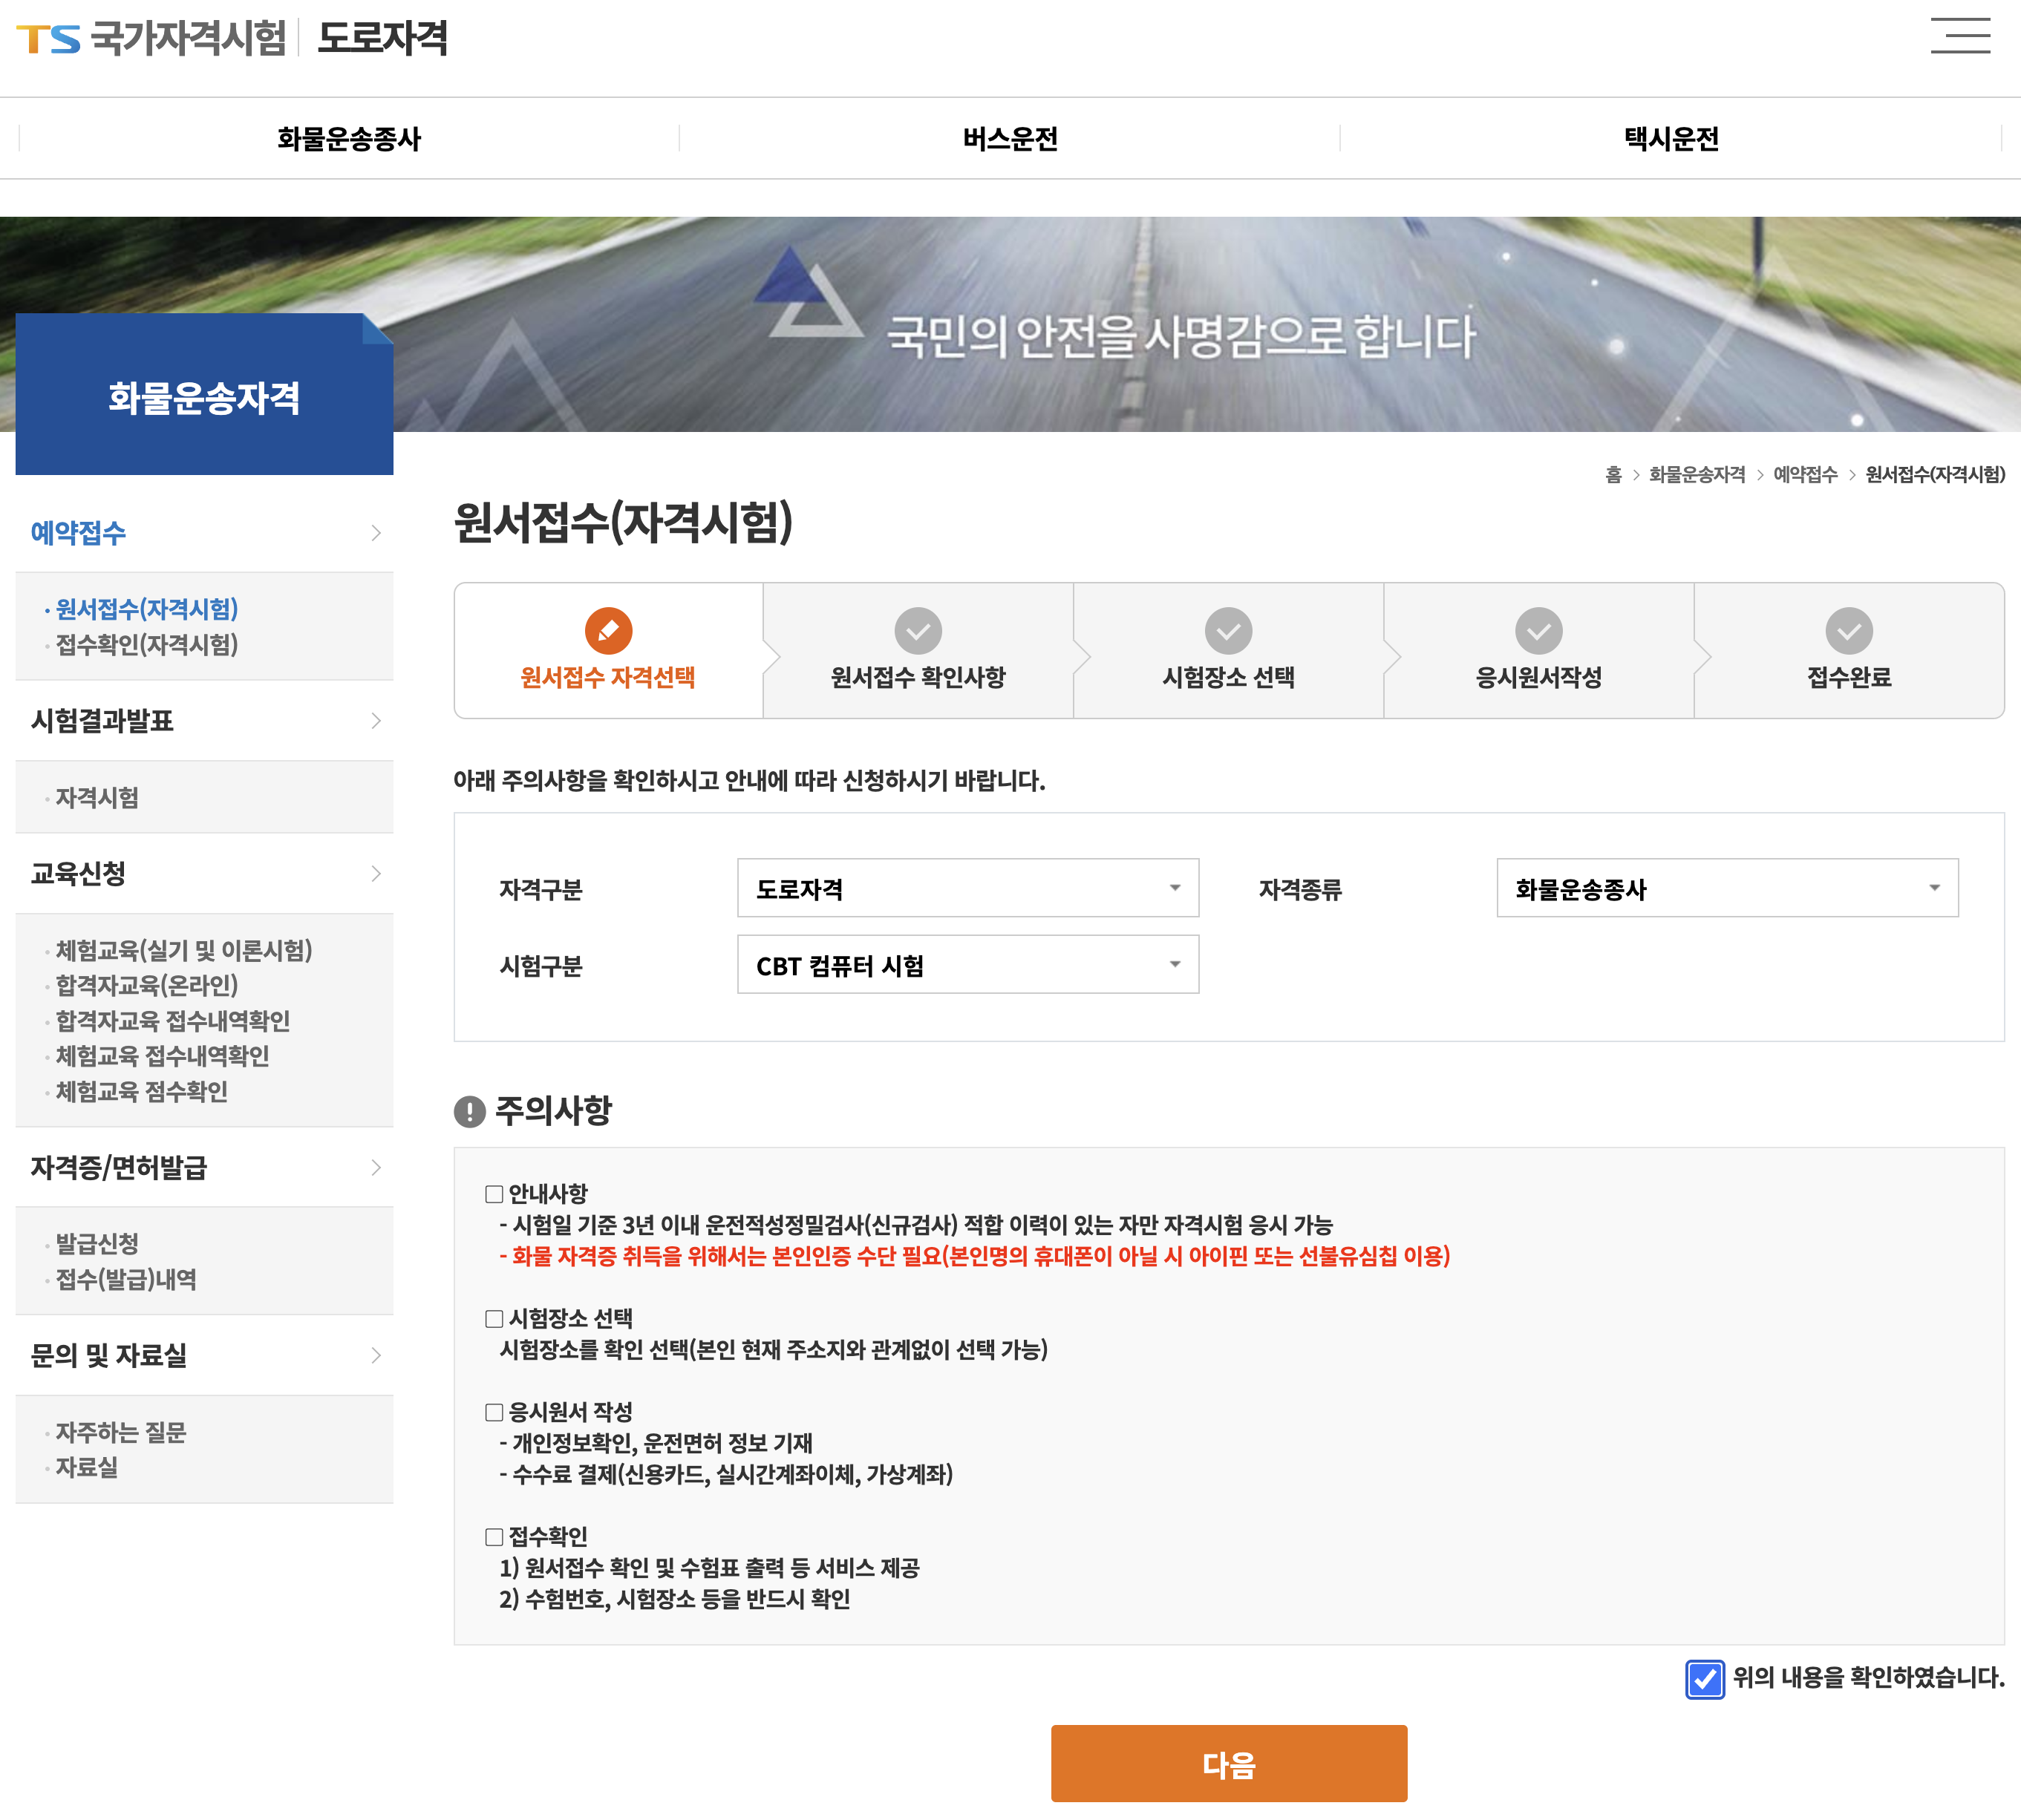
Task: Click the 응시원서작성 checkmark step icon
Action: point(1538,630)
